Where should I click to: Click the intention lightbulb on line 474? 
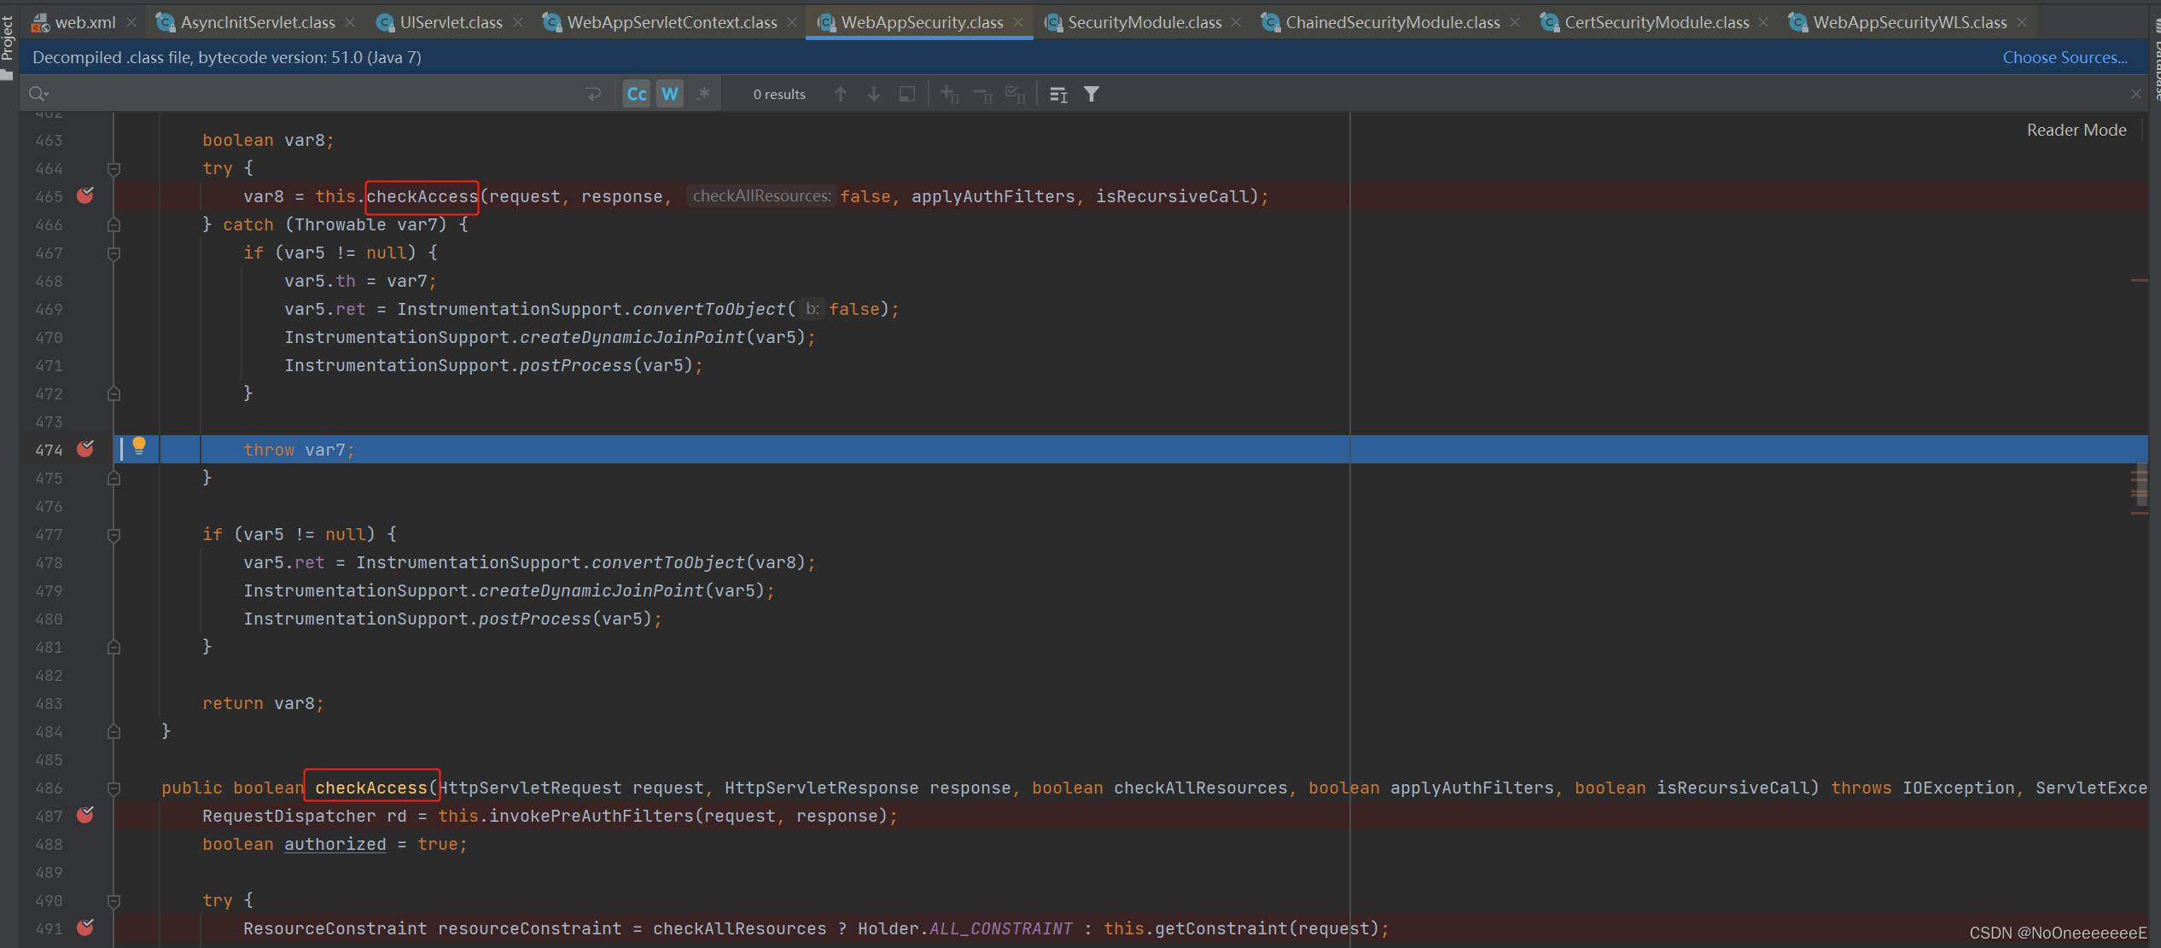139,445
